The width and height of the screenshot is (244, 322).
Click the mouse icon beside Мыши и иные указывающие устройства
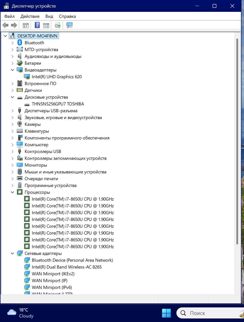[20, 172]
